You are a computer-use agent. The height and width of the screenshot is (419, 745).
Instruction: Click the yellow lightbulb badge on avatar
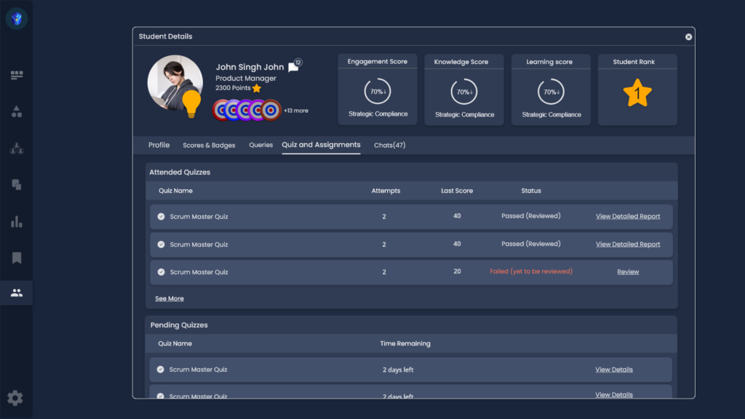[191, 103]
